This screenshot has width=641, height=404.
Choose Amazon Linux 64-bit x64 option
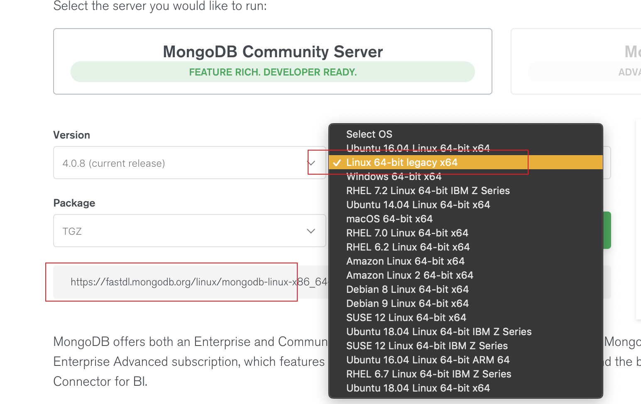tap(465, 261)
